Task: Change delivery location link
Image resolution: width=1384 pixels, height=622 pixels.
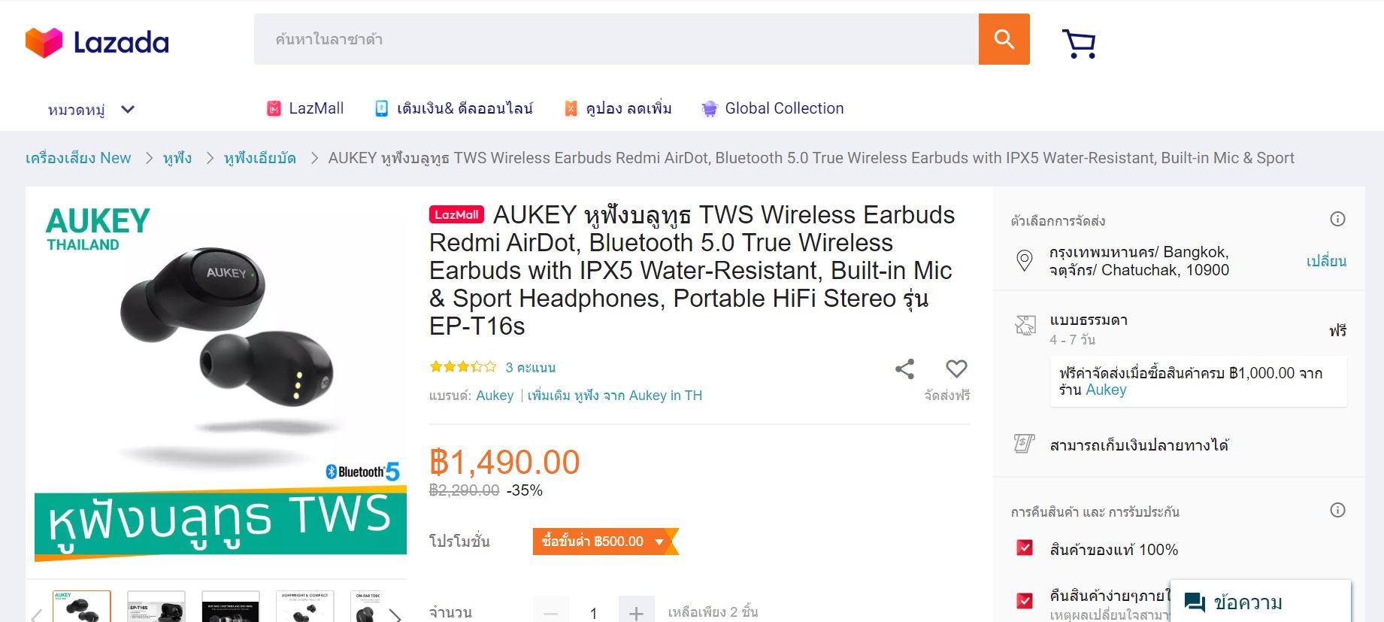Action: click(1326, 261)
